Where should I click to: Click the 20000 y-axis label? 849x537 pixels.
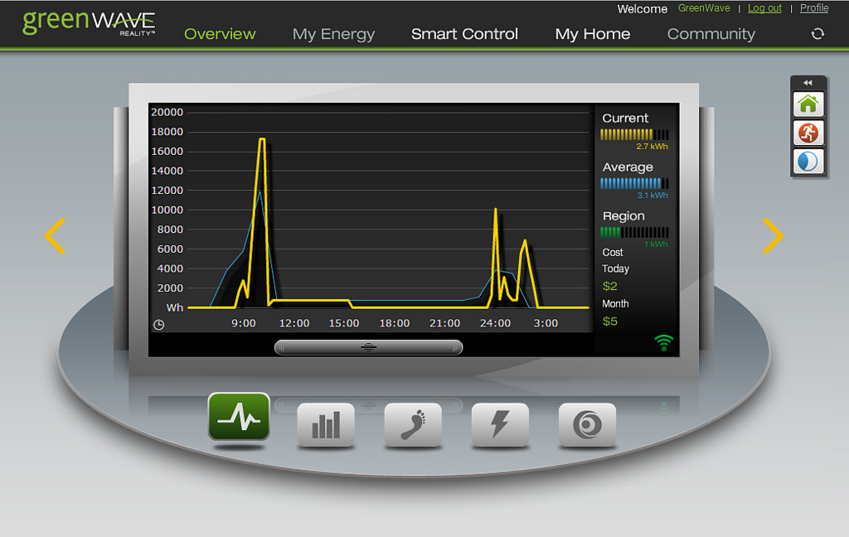pyautogui.click(x=167, y=112)
